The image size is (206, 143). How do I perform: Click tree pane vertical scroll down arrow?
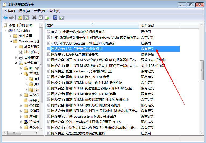(x=41, y=128)
